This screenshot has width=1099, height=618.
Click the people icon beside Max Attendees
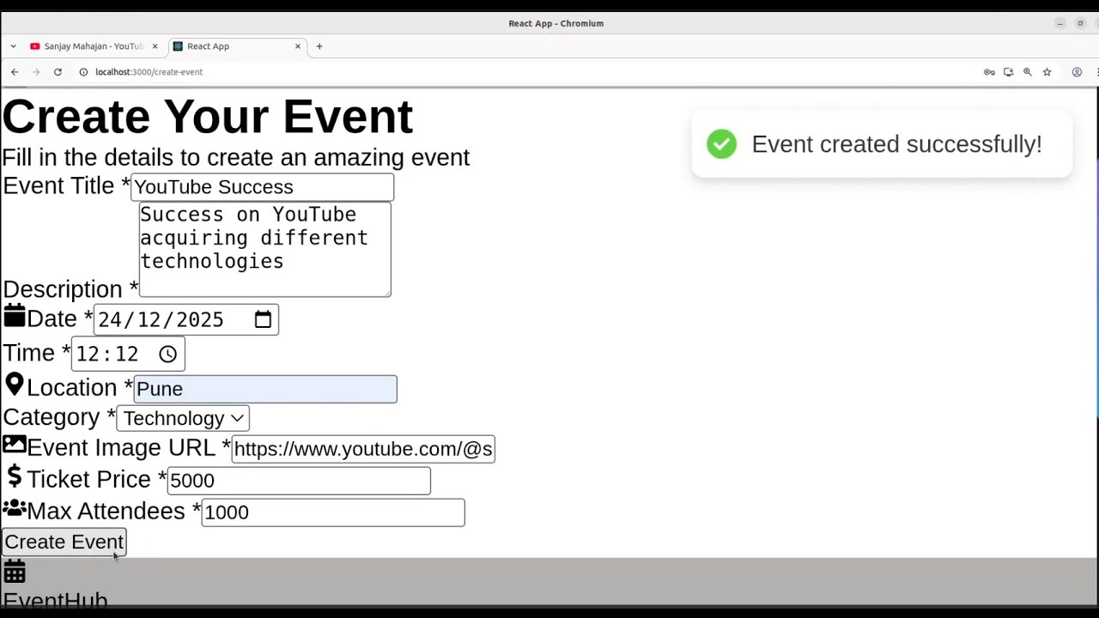15,509
